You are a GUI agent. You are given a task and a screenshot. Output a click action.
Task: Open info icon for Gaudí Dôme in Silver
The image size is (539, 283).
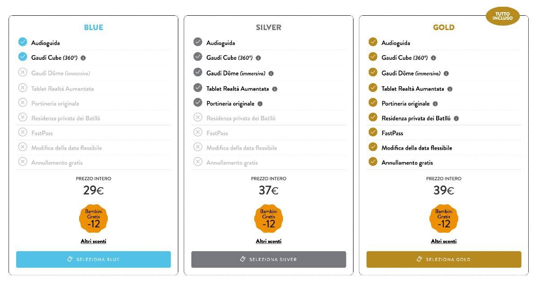pyautogui.click(x=271, y=74)
